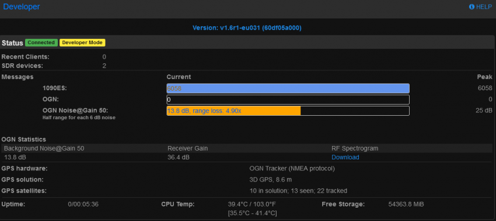This screenshot has height=221, width=496.
Task: Select the Background Noise@Gain 50 column header
Action: point(44,148)
